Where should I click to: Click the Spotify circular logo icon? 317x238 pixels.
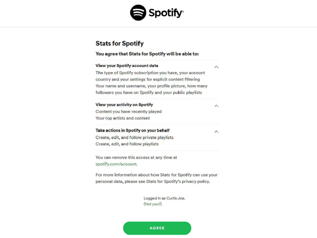pyautogui.click(x=138, y=13)
